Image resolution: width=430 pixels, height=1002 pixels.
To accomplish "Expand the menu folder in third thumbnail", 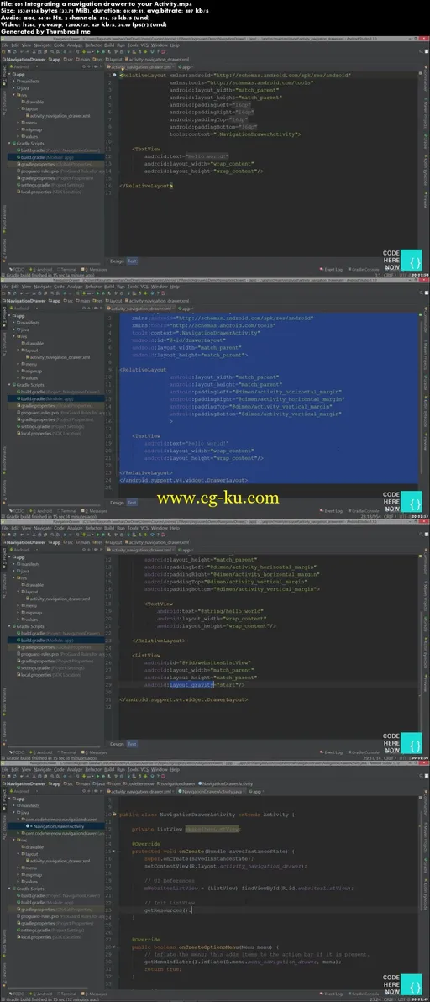I will (18, 605).
